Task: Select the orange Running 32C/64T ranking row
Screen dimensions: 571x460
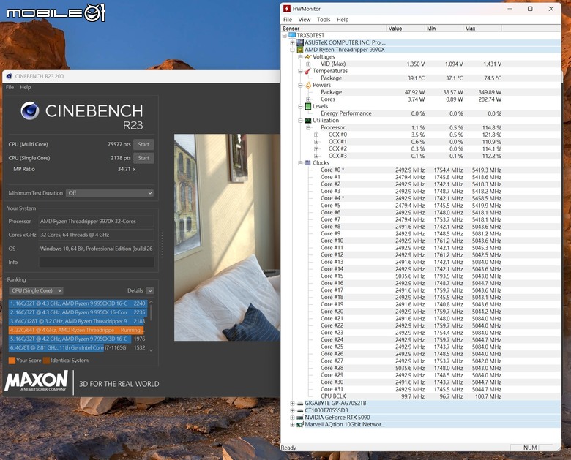Action: (x=76, y=330)
